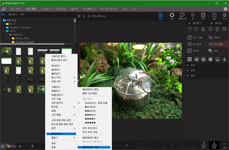Select the Crop (자르기) tool
This screenshot has width=229, height=150.
214,37
